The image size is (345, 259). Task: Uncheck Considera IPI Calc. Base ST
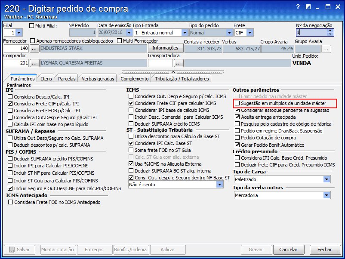point(131,143)
